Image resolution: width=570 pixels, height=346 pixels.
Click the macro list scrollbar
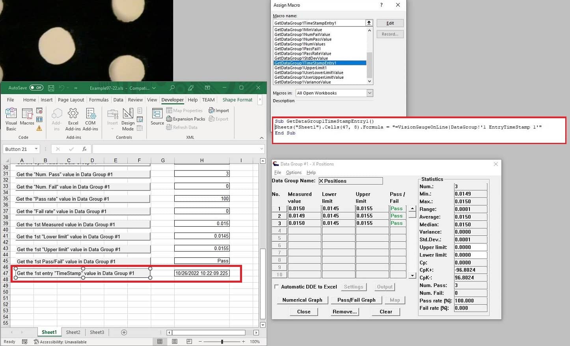369,65
